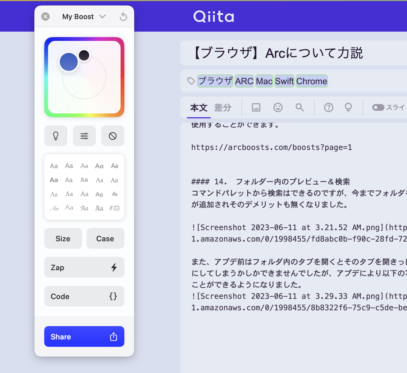This screenshot has width=407, height=373.
Task: Pick the small italic Aa ending the third row
Action: [x=115, y=194]
